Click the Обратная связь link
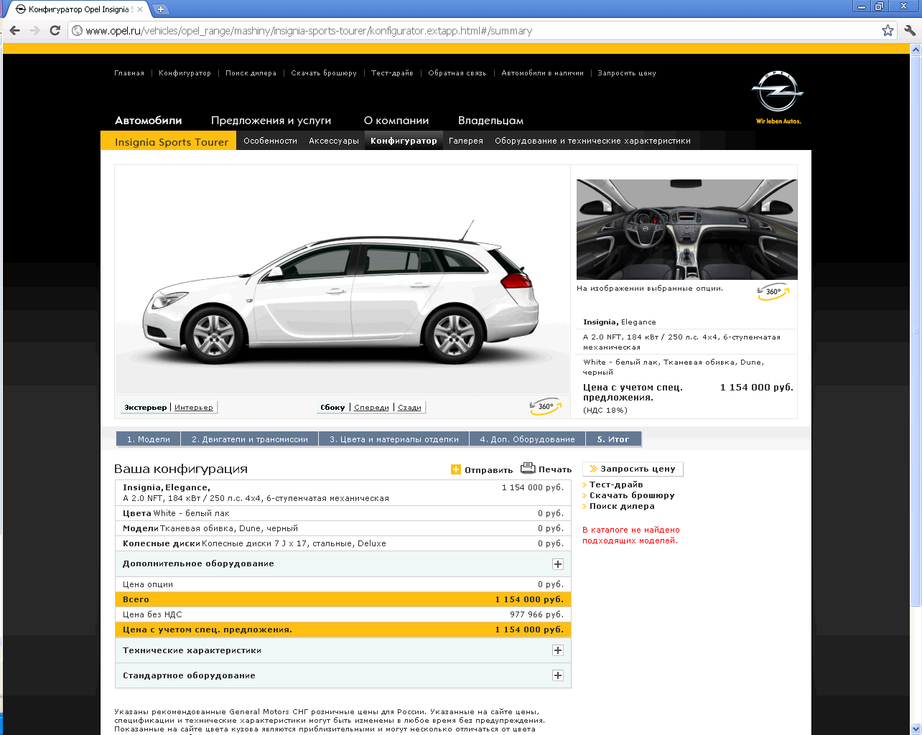The height and width of the screenshot is (735, 922). pyautogui.click(x=457, y=73)
